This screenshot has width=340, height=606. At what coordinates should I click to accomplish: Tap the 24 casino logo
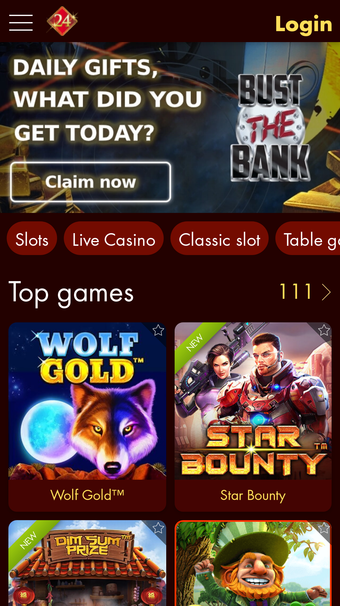coord(62,21)
